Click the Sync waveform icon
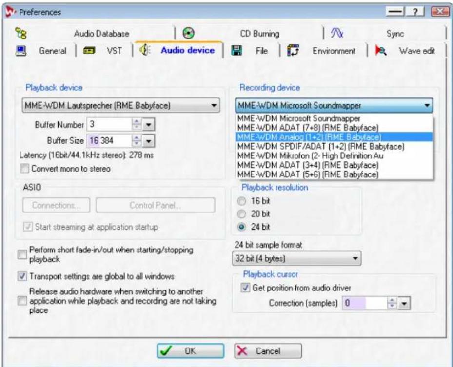Image resolution: width=453 pixels, height=367 pixels. (x=337, y=33)
